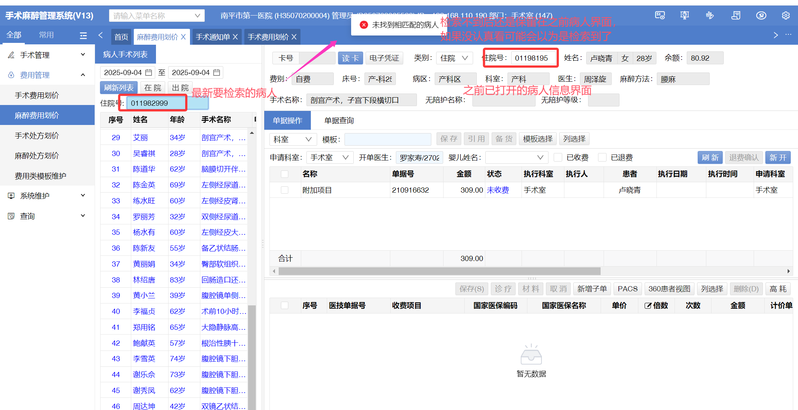Open the presentation board chart icon

click(x=685, y=16)
